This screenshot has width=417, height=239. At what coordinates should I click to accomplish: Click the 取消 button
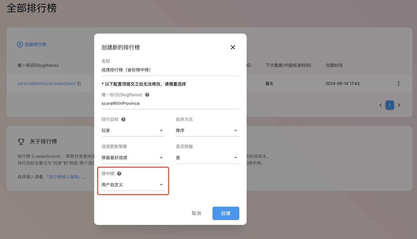[196, 213]
